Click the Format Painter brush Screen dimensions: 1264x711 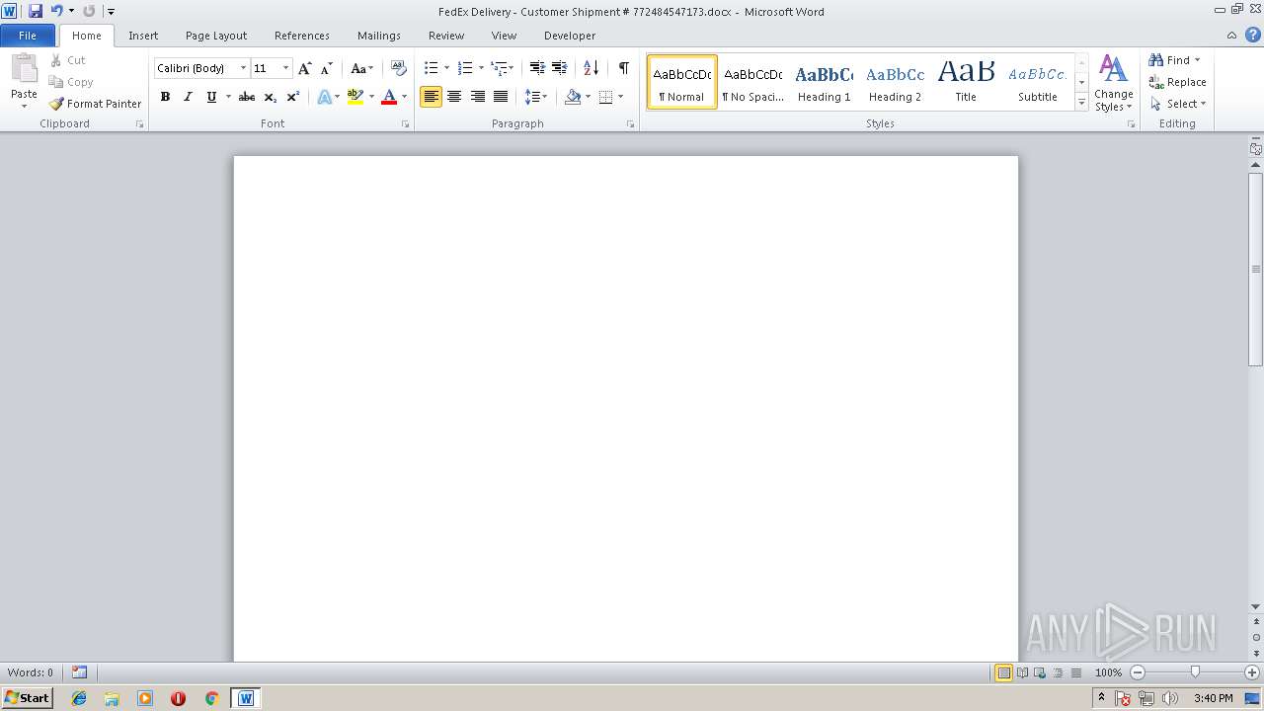point(95,104)
